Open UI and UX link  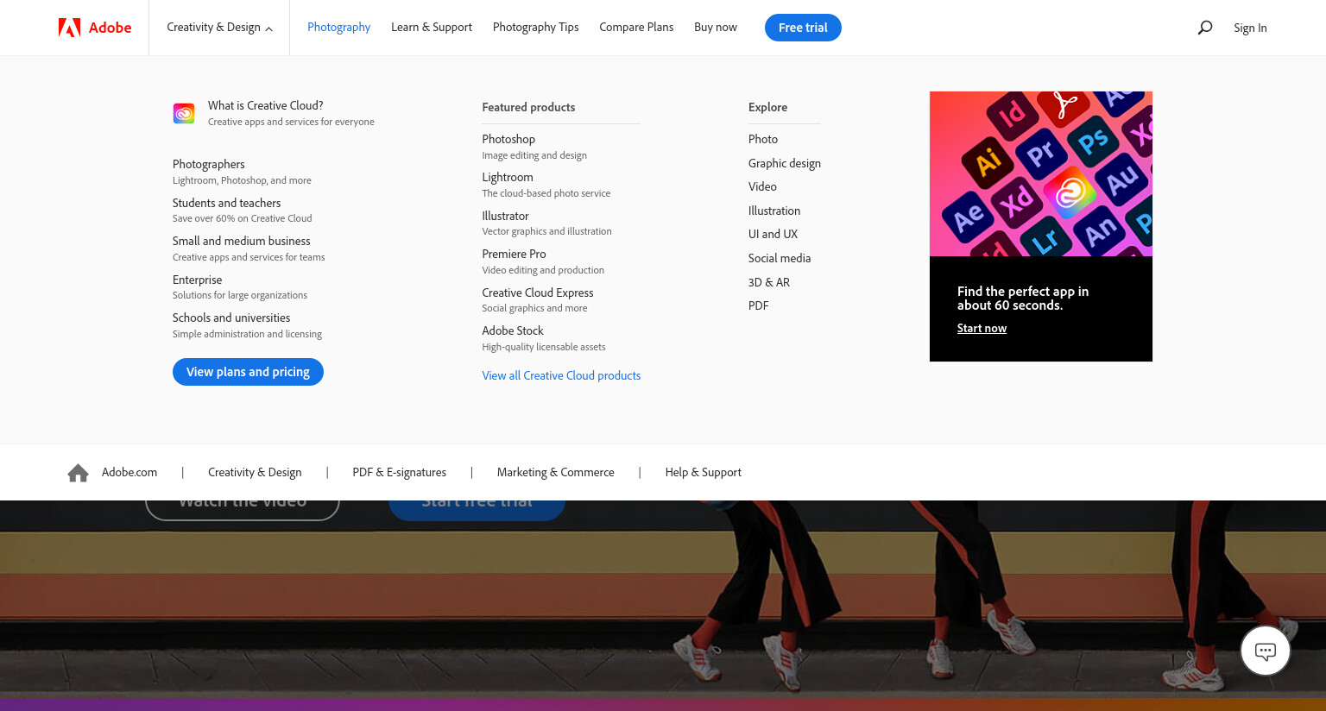click(x=773, y=234)
